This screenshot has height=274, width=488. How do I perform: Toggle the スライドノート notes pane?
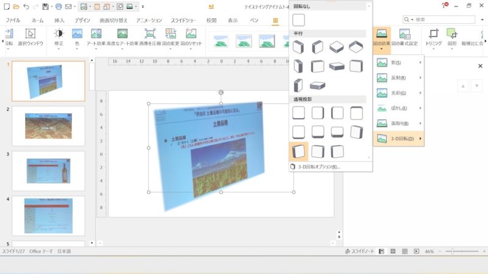click(x=359, y=251)
